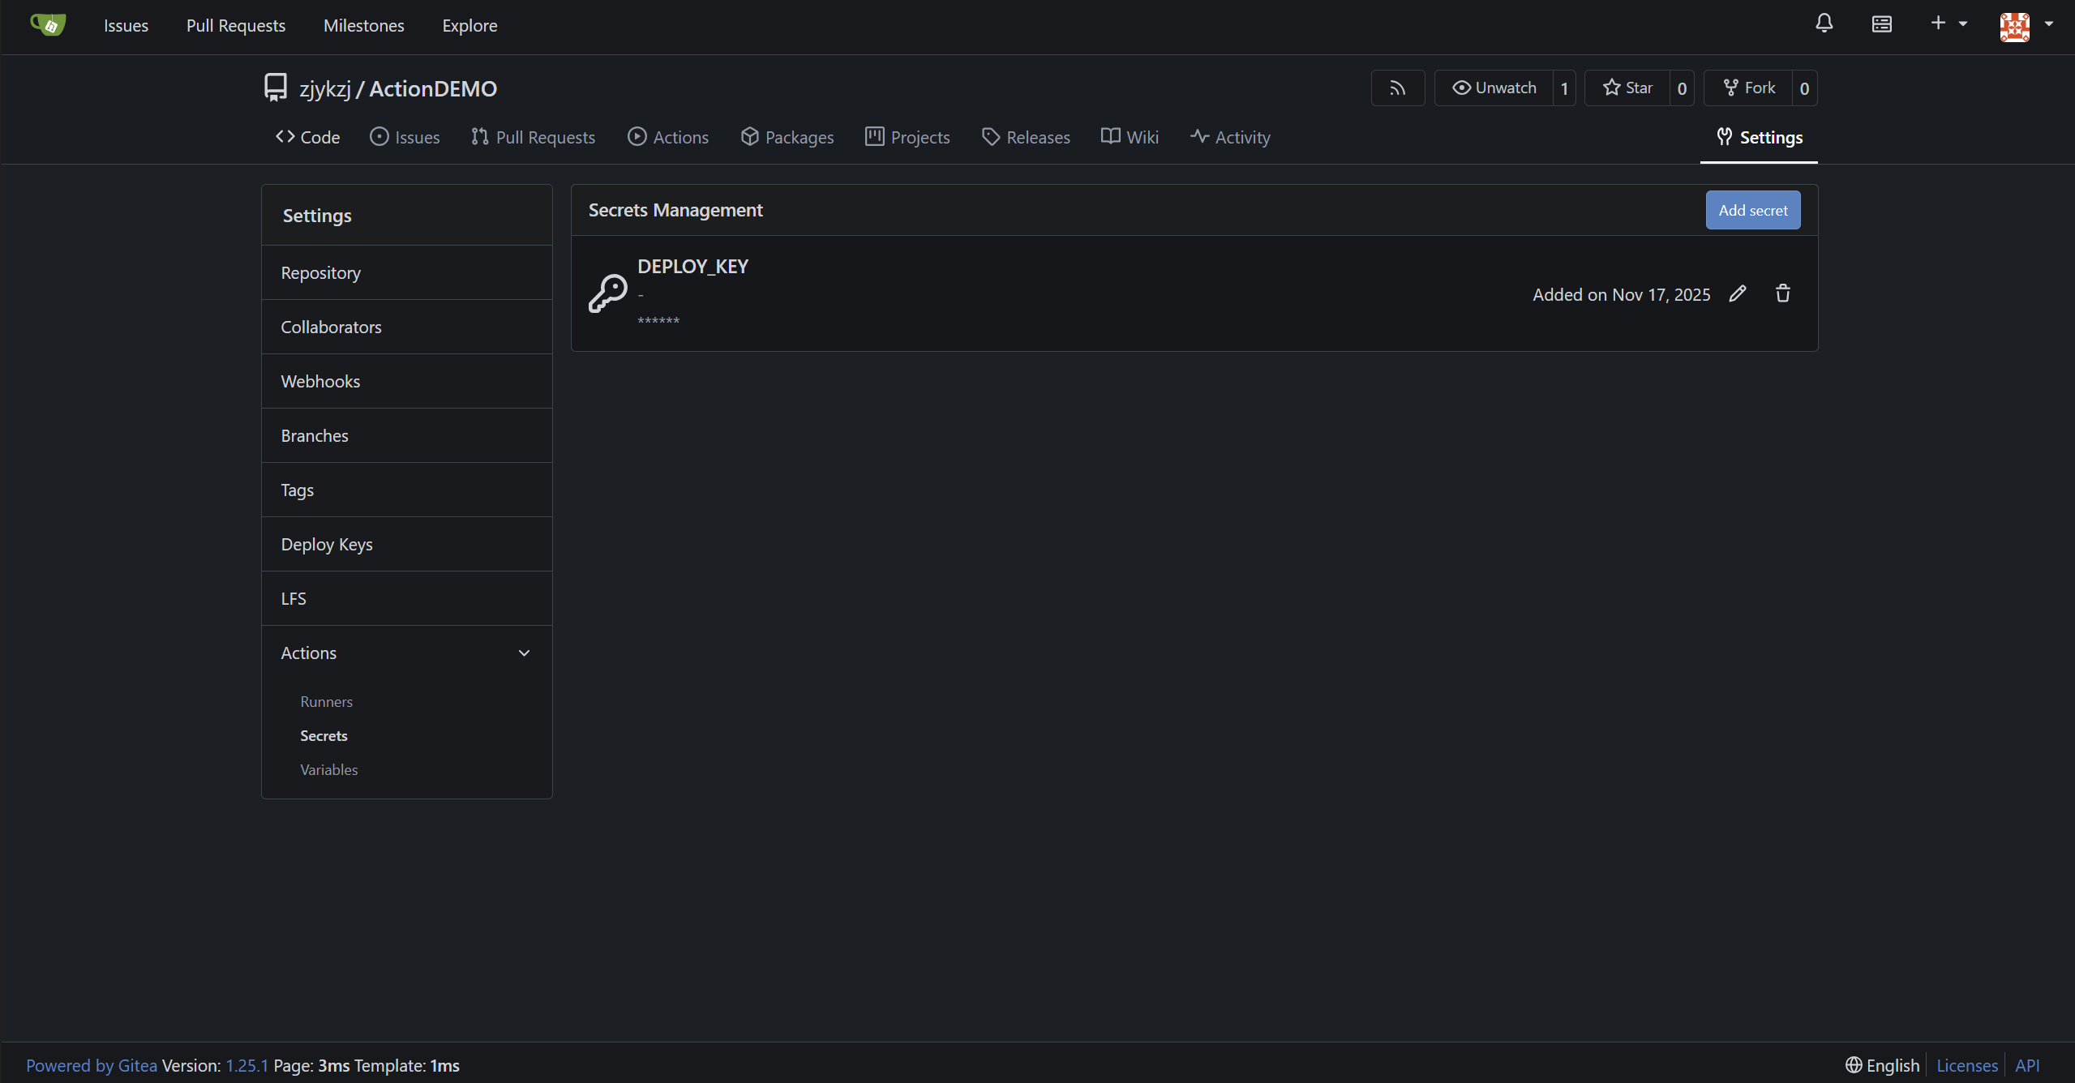
Task: Click the Fork repository button
Action: coord(1749,88)
